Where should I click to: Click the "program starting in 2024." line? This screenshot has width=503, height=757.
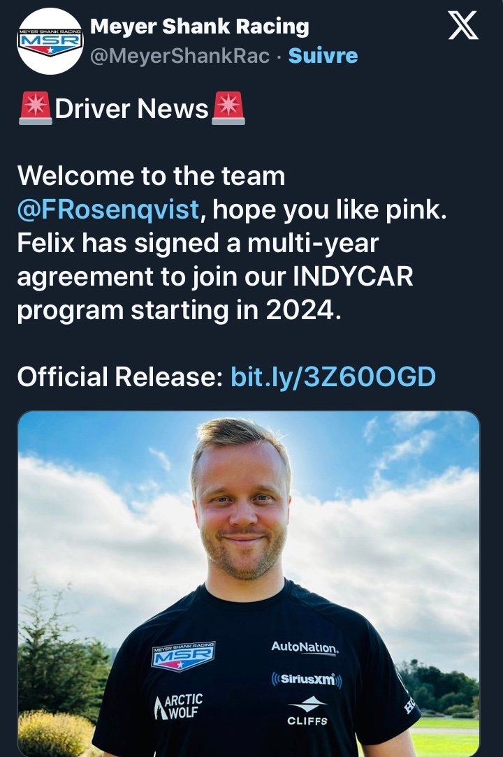tap(179, 310)
